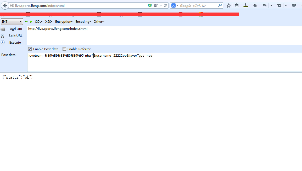Click the Load URL button

15,29
